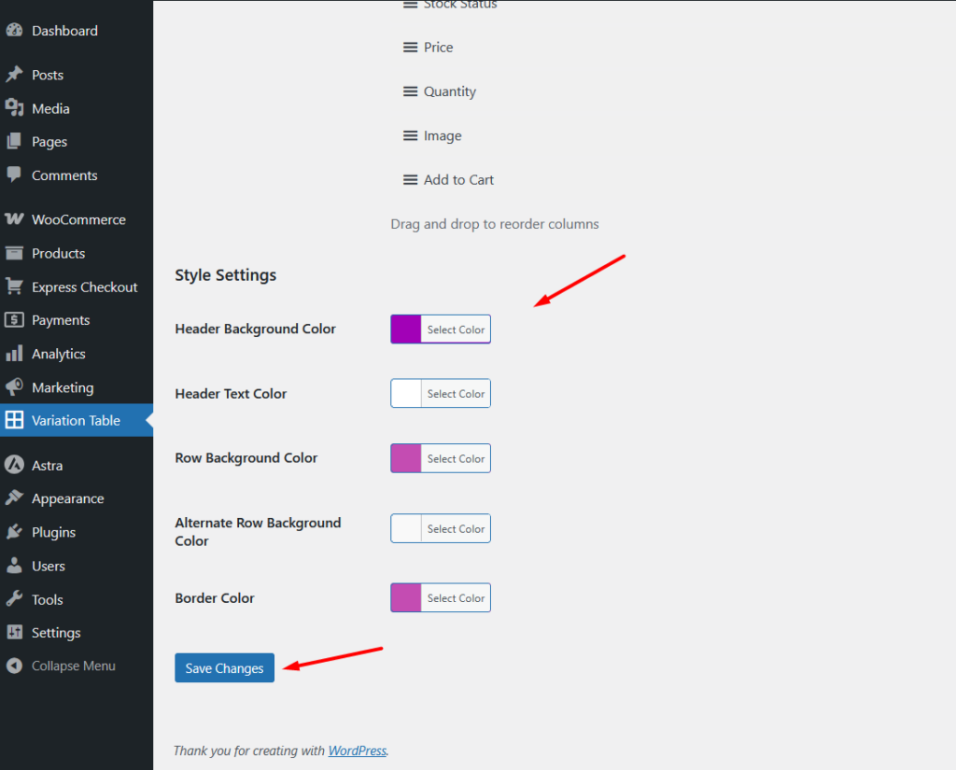Save Changes to style settings
956x770 pixels.
pos(224,668)
